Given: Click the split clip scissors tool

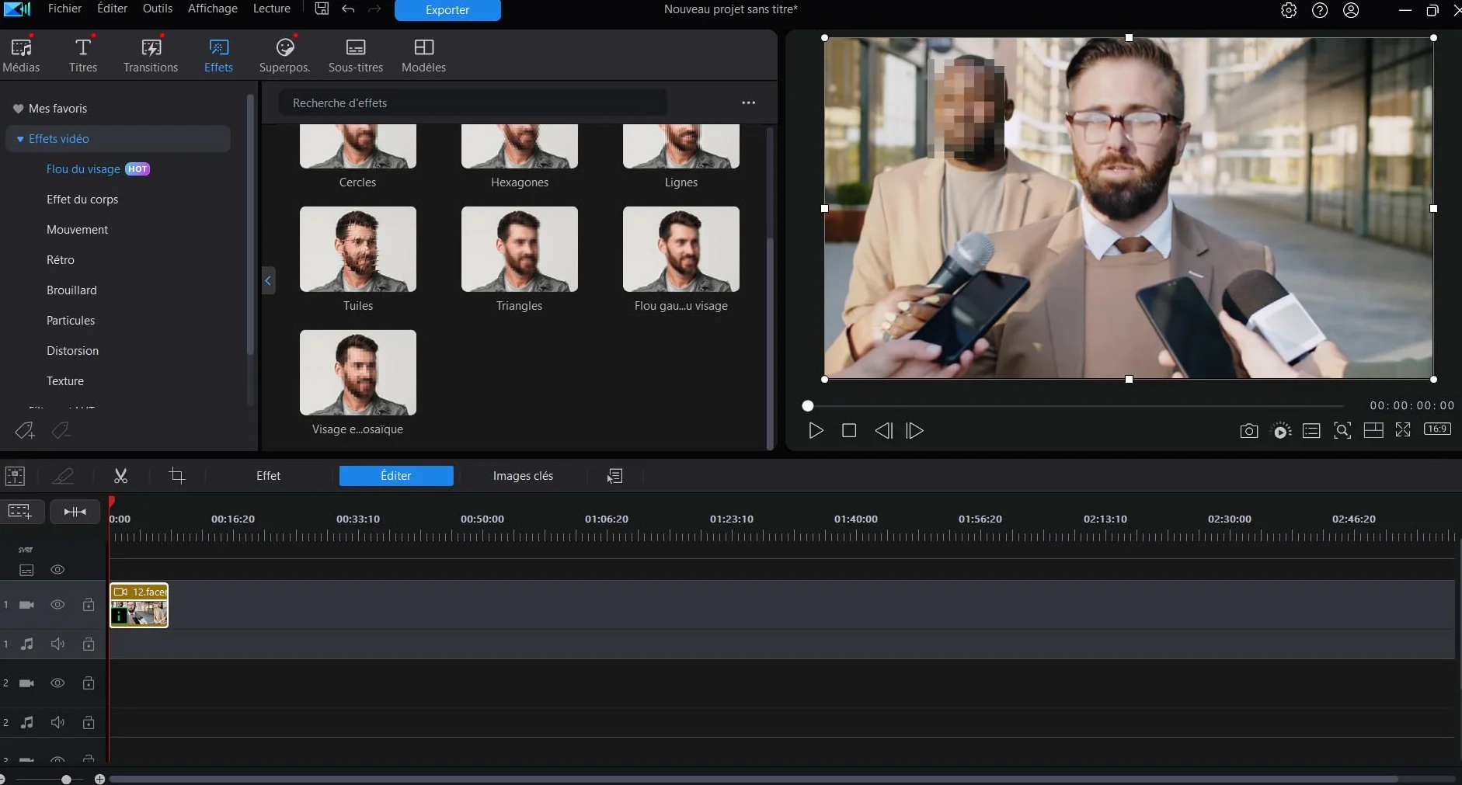Looking at the screenshot, I should (120, 476).
